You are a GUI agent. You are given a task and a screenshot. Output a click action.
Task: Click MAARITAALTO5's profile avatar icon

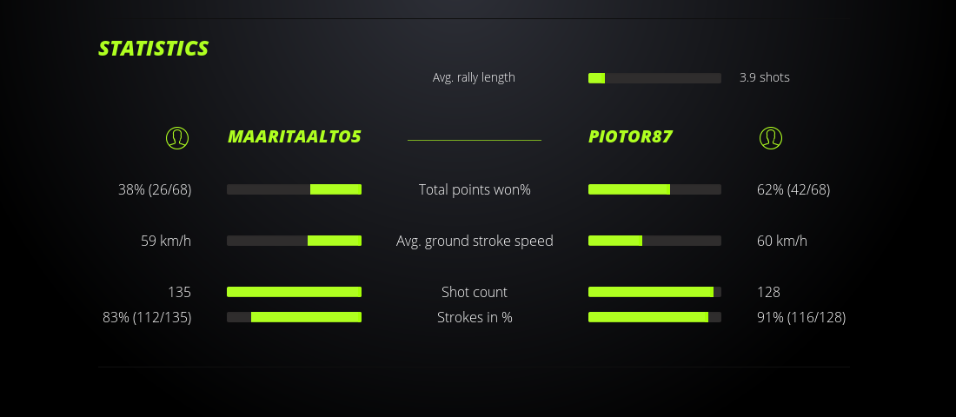pos(177,137)
